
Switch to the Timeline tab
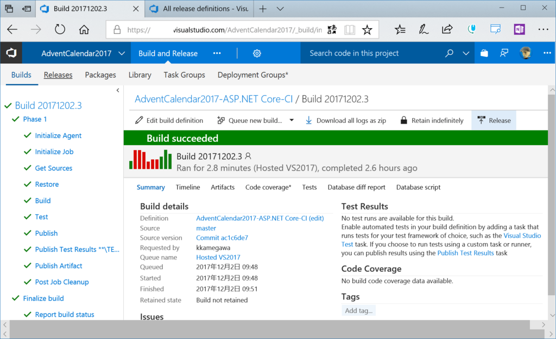click(x=188, y=187)
